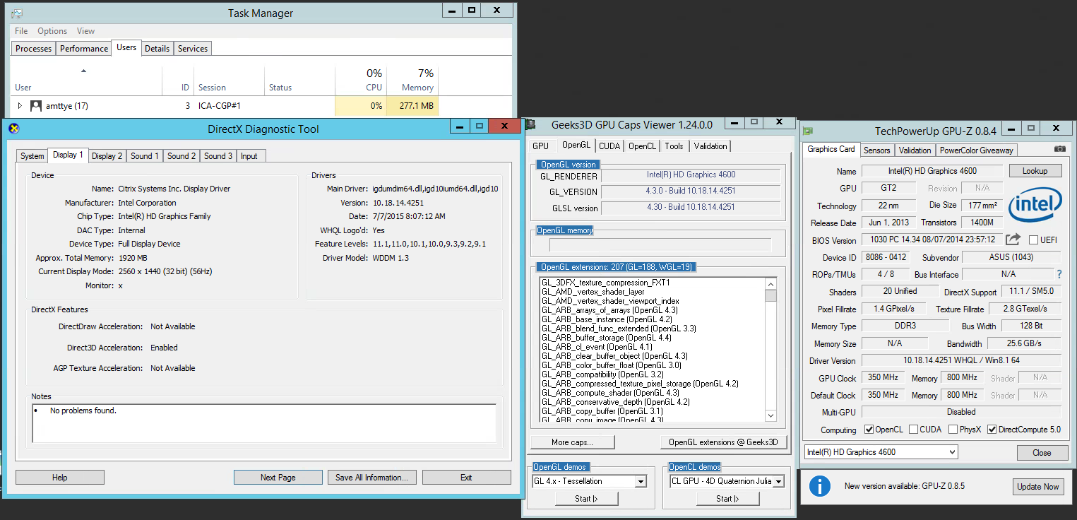Click the Update Now button
1077x520 pixels.
[x=1037, y=487]
